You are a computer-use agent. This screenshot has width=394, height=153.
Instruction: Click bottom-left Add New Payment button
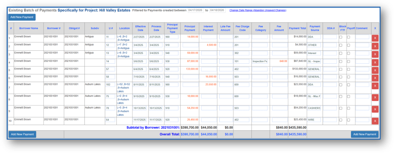22,135
